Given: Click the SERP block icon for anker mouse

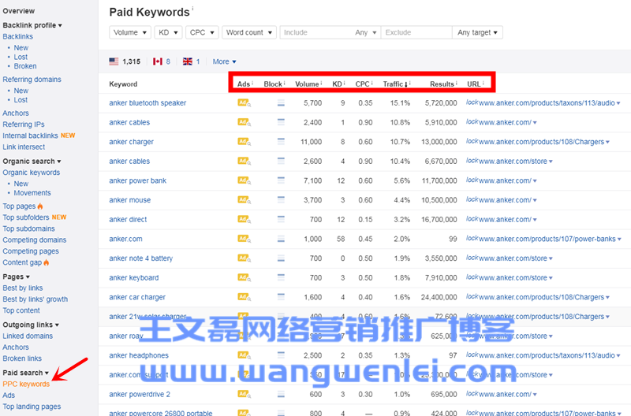Looking at the screenshot, I should click(281, 200).
